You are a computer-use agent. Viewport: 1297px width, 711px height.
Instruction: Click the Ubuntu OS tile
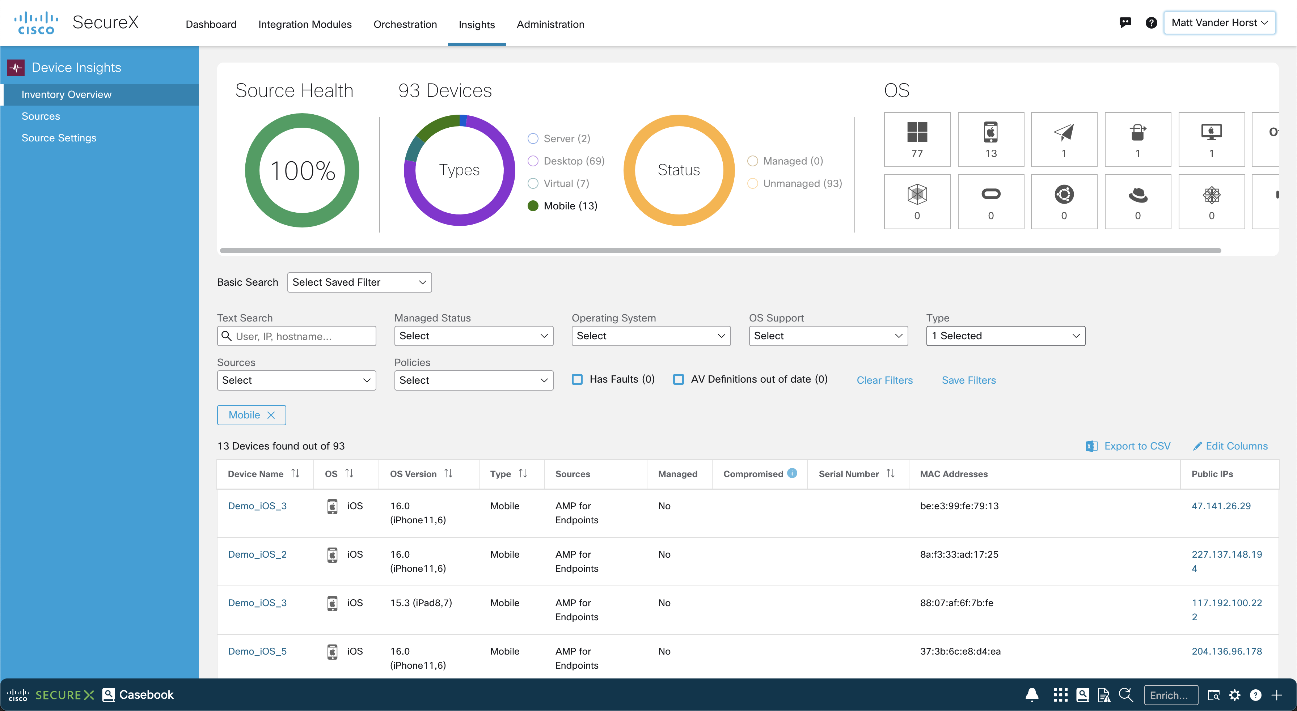(x=1064, y=202)
